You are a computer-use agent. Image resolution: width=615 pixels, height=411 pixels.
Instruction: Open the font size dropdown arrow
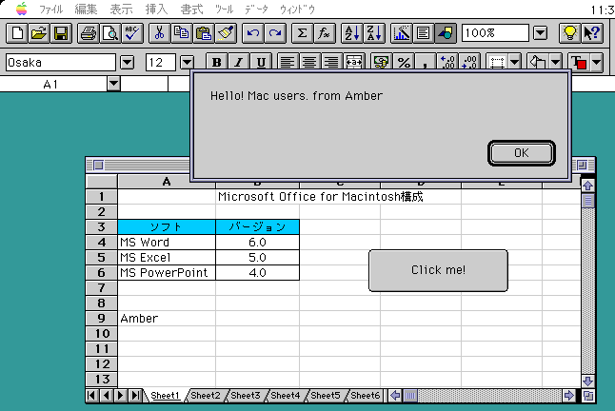tap(188, 62)
